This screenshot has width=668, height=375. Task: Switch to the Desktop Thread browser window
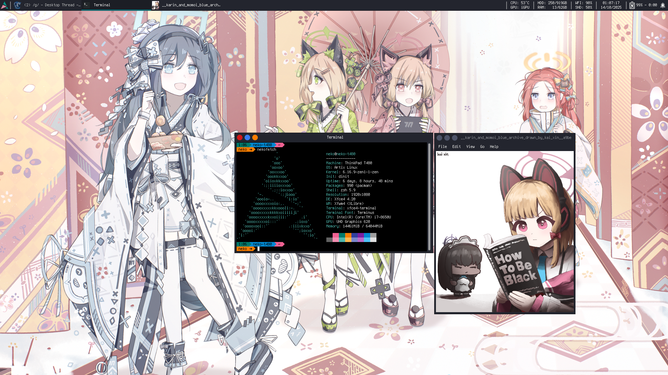pos(52,5)
